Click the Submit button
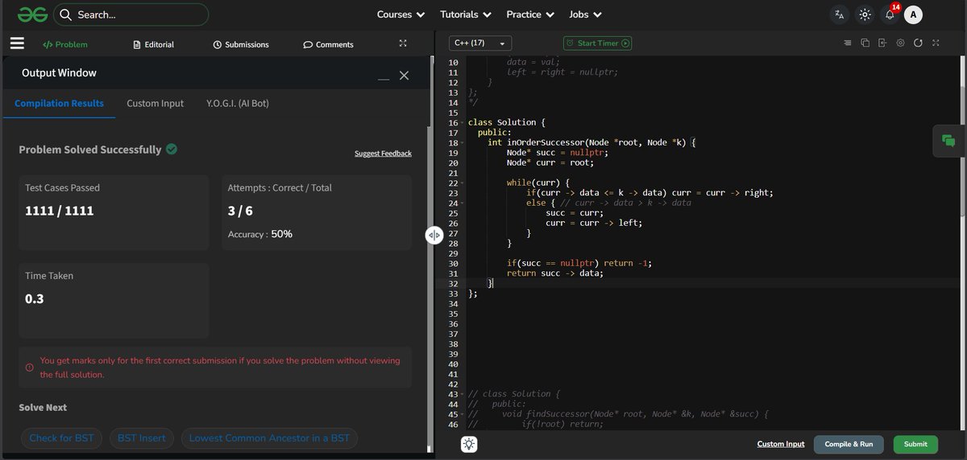Screen dimensions: 967x460 click(x=915, y=444)
